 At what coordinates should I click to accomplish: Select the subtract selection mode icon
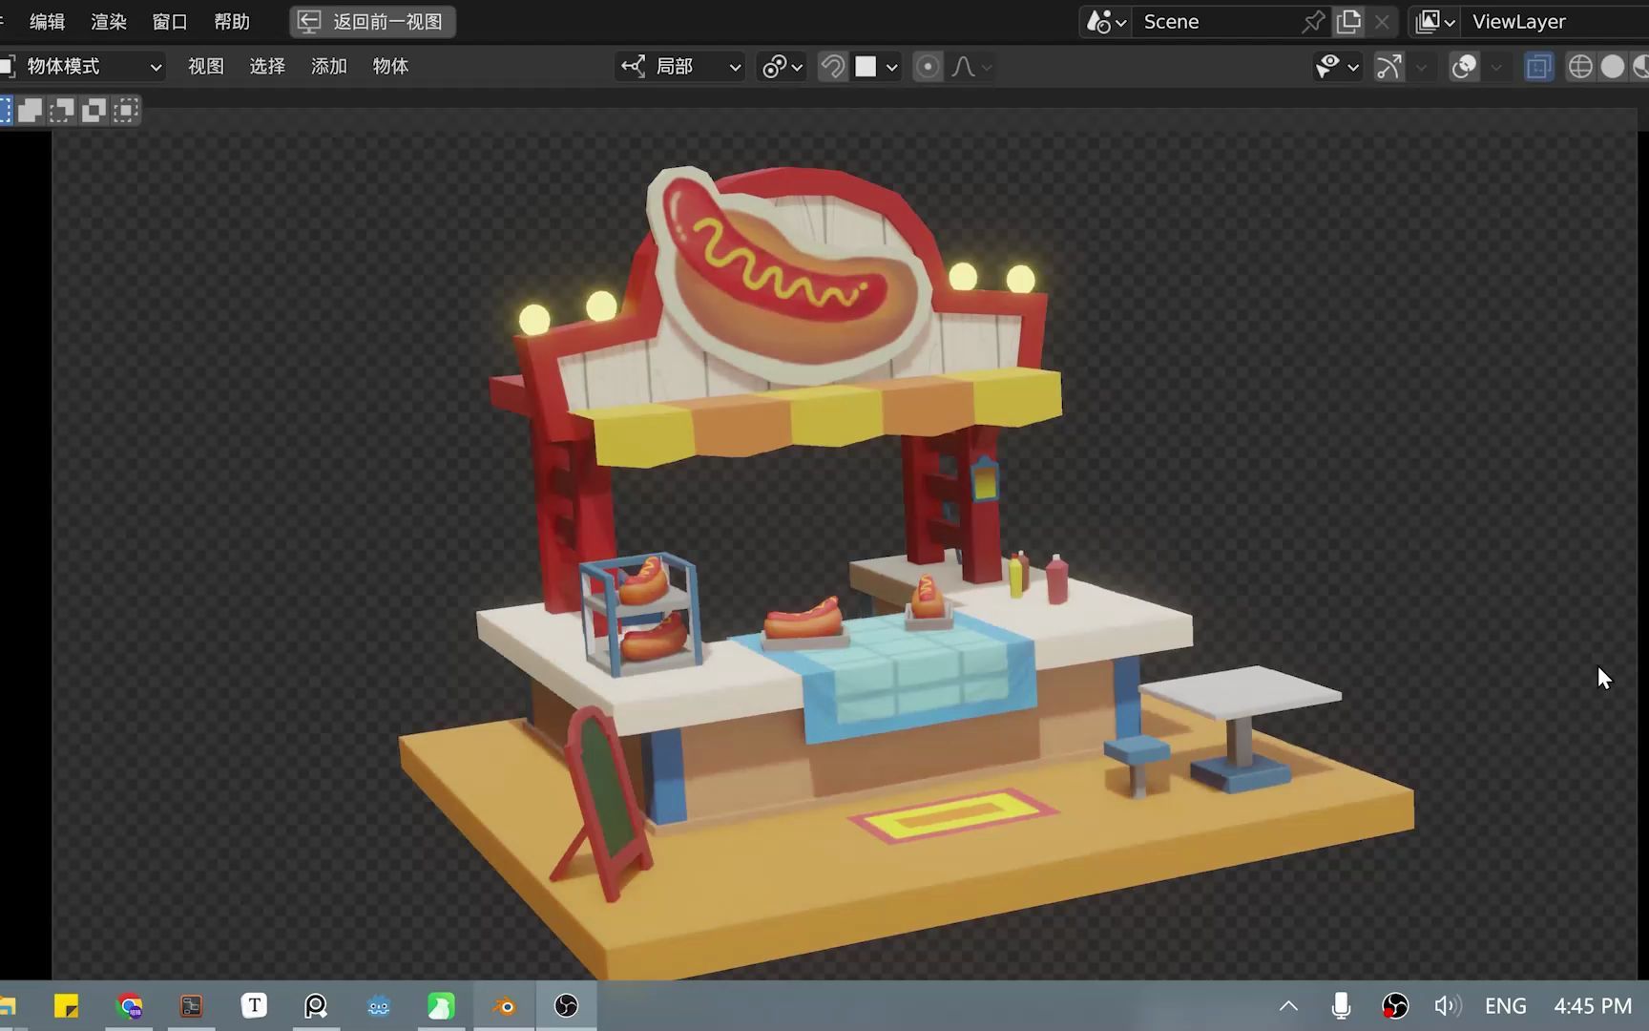(x=61, y=110)
